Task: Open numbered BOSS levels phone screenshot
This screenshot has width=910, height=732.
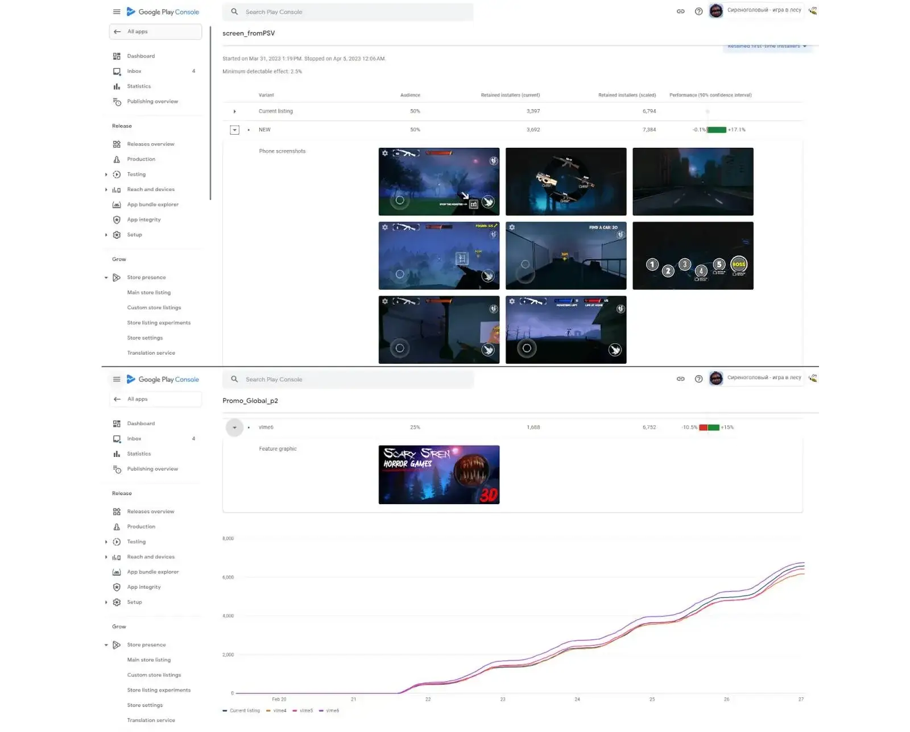Action: click(693, 256)
